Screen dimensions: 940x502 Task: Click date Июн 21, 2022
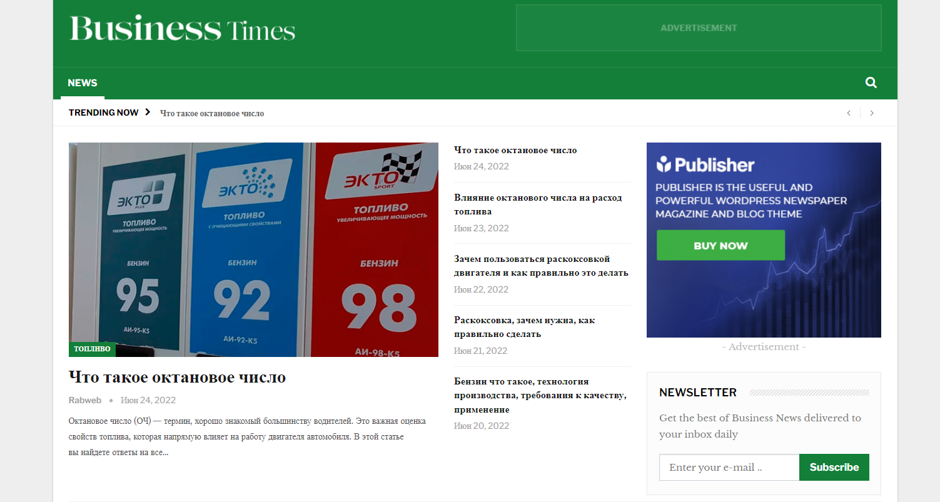point(481,351)
